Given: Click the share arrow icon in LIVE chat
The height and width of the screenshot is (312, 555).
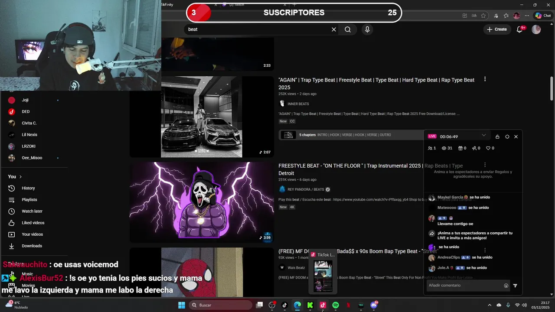Looking at the screenshot, I should click(432, 234).
